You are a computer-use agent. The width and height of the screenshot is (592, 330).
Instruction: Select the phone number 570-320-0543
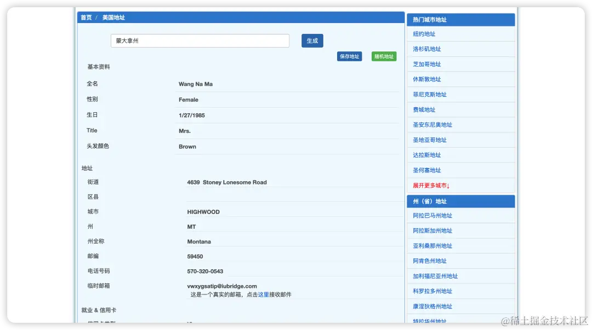click(x=205, y=271)
